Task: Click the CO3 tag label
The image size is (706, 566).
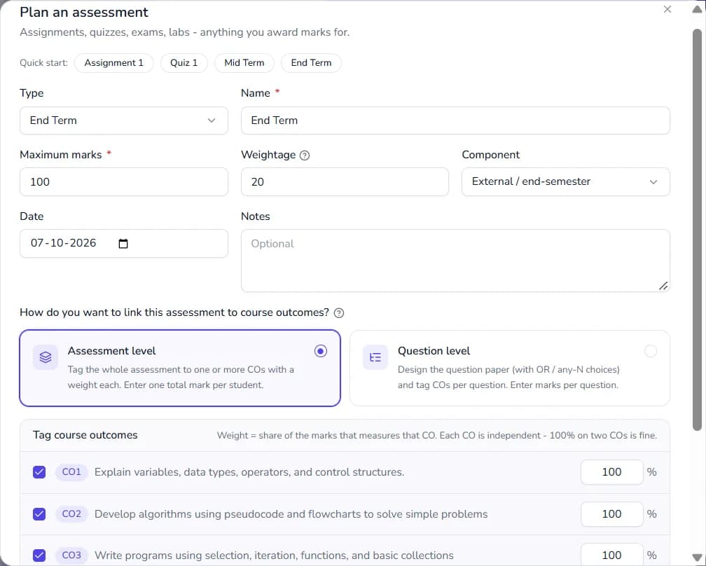Action: [x=71, y=555]
